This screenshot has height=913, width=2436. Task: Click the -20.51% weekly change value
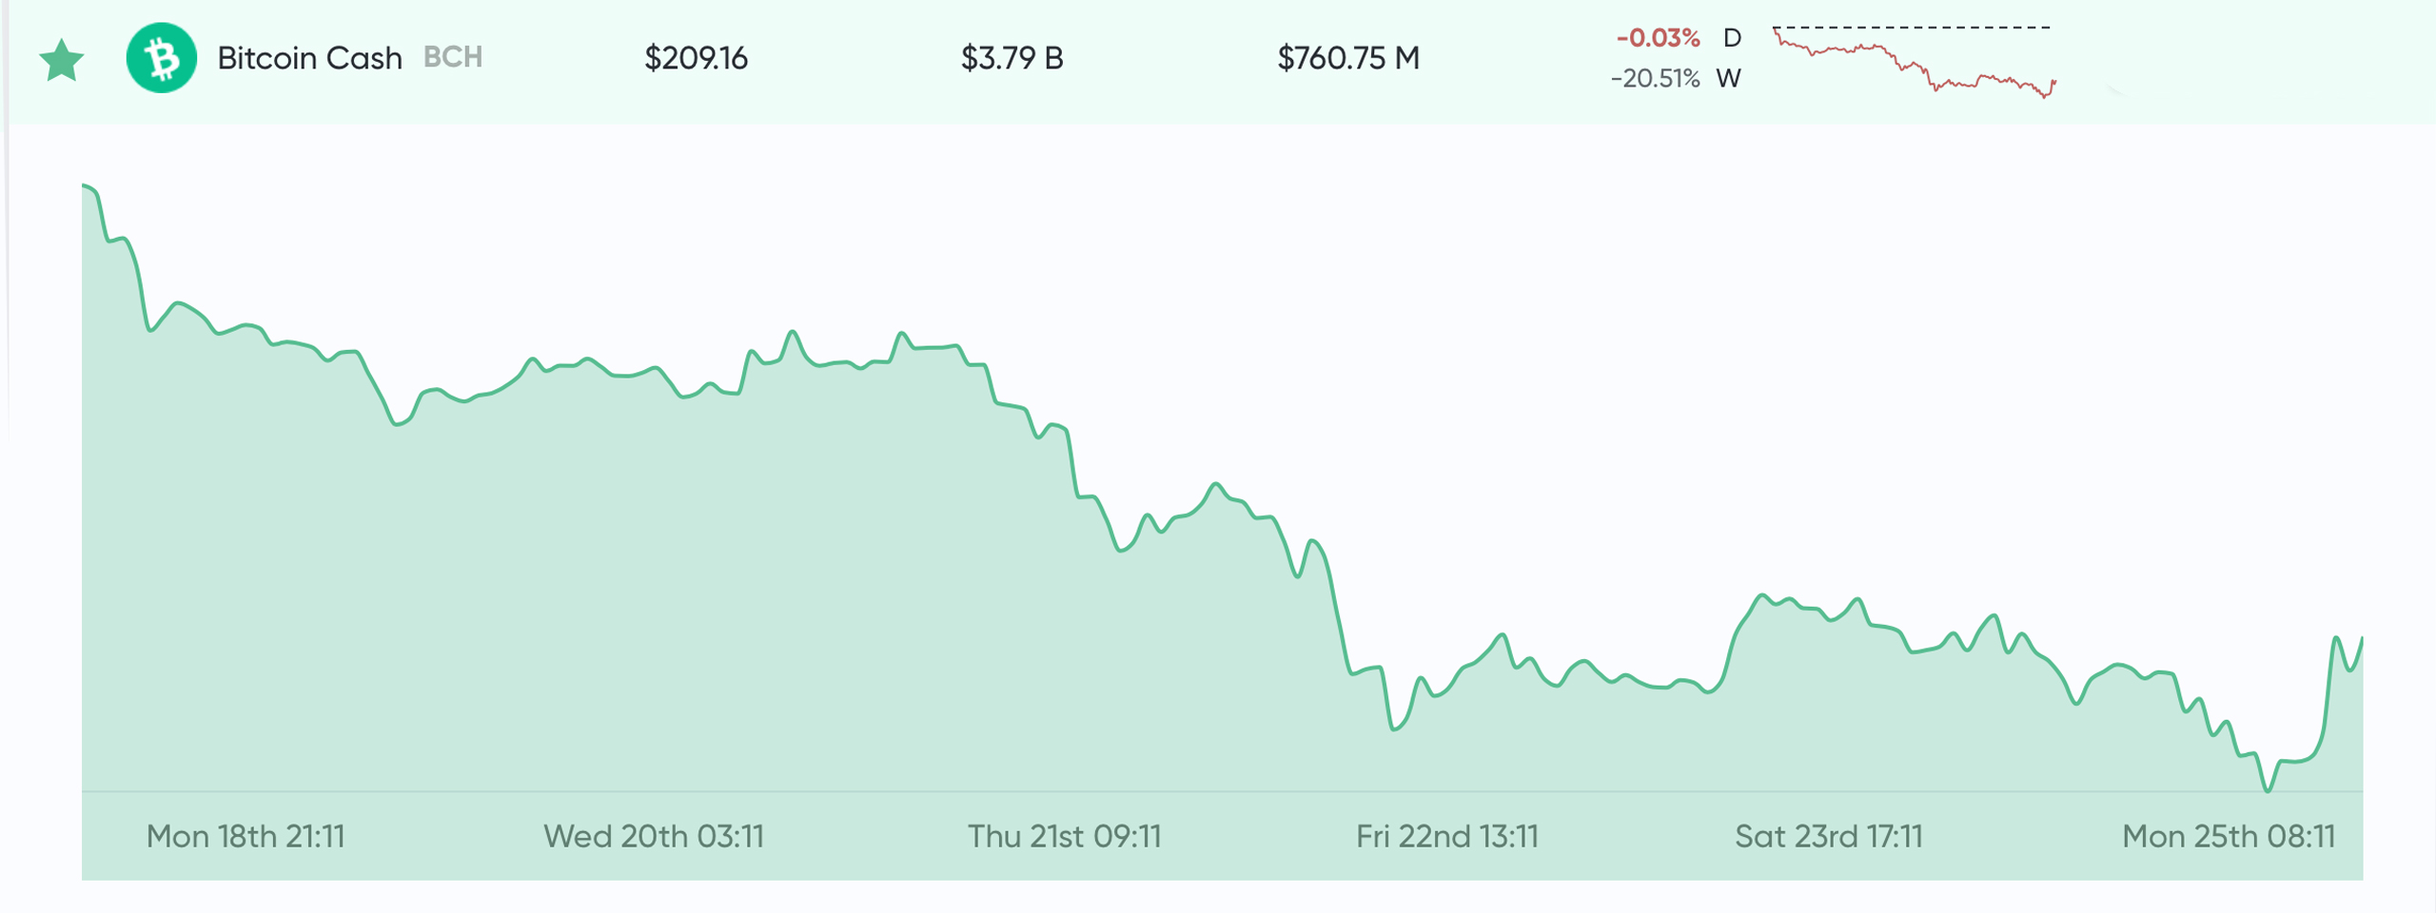click(1655, 78)
